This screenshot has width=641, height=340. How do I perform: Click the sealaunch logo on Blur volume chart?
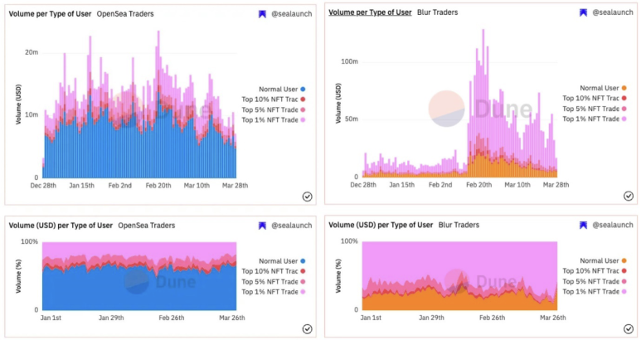click(x=583, y=12)
